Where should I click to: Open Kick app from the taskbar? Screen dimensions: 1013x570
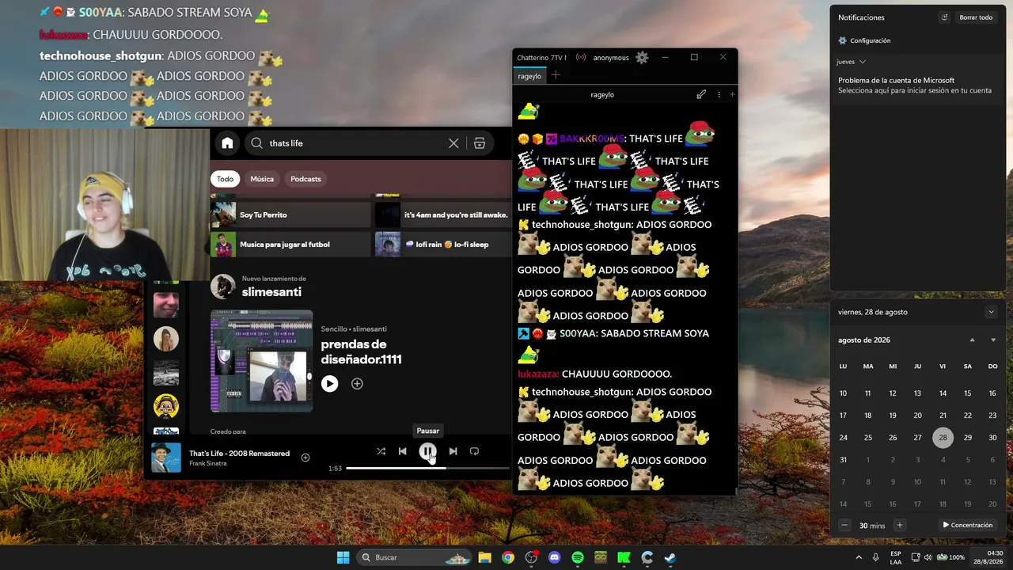click(x=624, y=557)
